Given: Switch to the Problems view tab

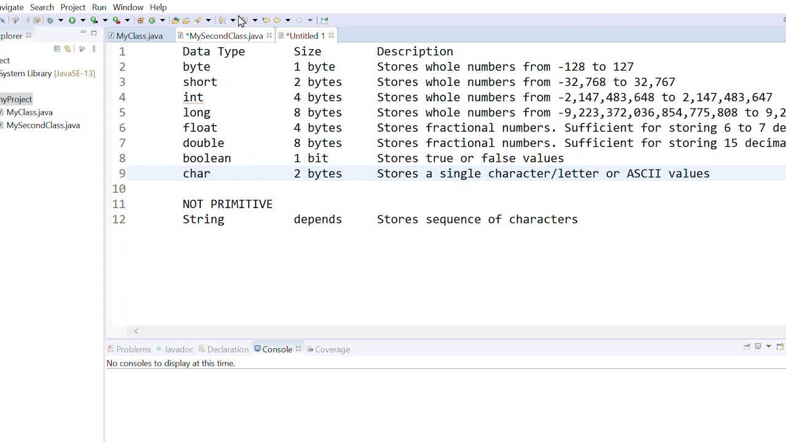Looking at the screenshot, I should [x=129, y=349].
